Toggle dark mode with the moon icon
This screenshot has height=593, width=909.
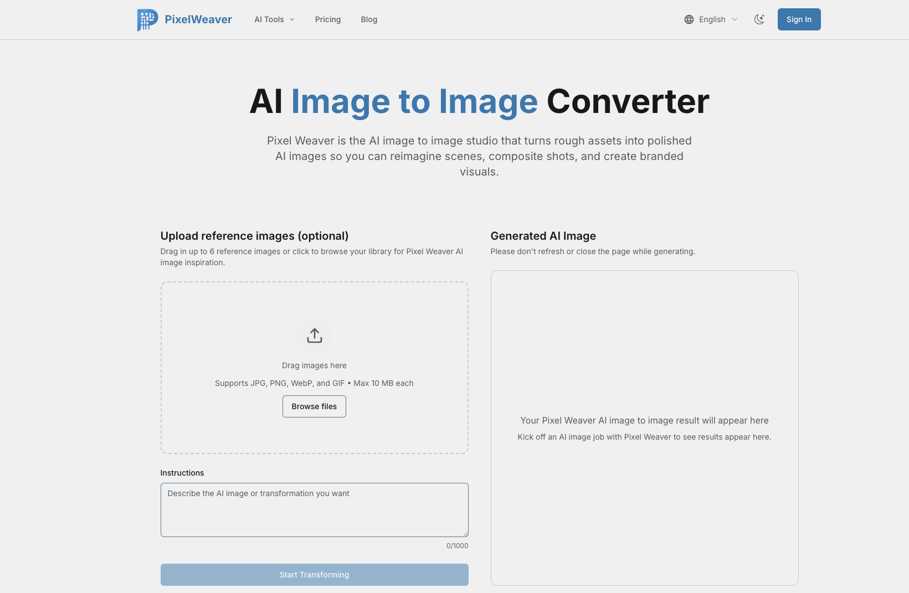tap(759, 19)
